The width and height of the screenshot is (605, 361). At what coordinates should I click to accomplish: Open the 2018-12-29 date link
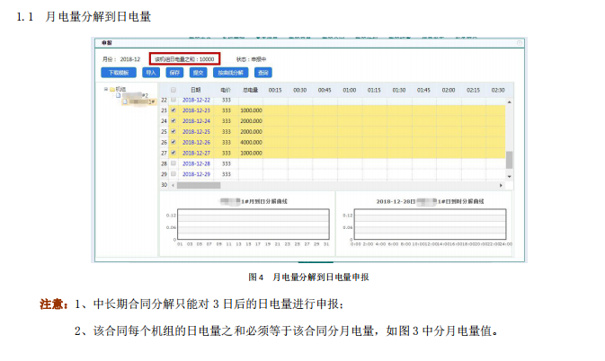(x=196, y=174)
